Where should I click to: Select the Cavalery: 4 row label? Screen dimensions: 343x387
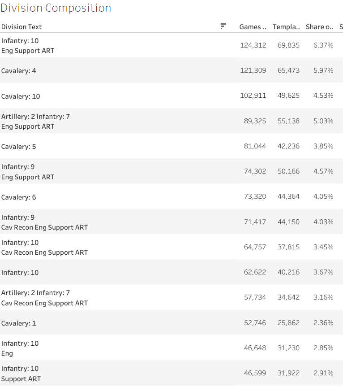[19, 71]
